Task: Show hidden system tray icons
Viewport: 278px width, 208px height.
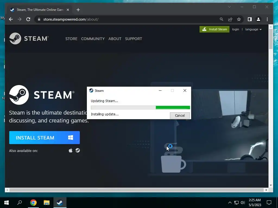Action: tap(230, 203)
